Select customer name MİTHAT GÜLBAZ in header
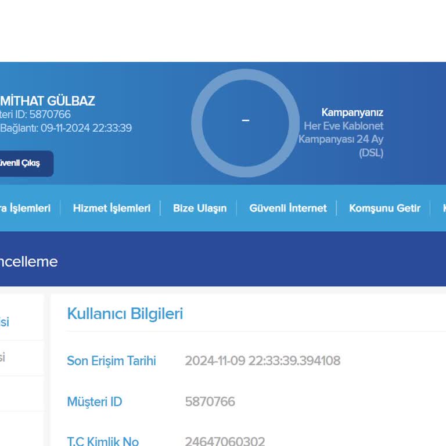Screen dimensions: 446x446 pos(48,101)
